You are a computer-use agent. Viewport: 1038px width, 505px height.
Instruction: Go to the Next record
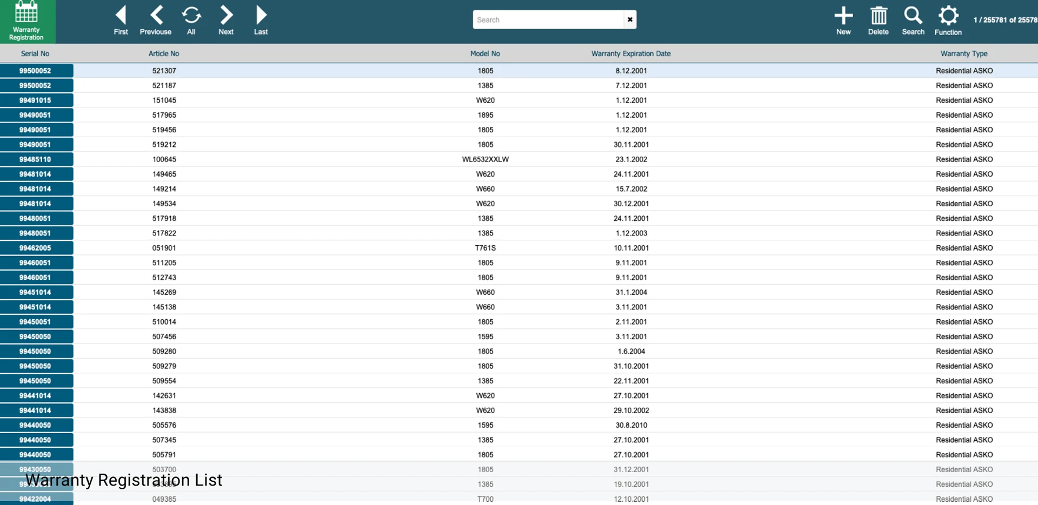click(226, 21)
